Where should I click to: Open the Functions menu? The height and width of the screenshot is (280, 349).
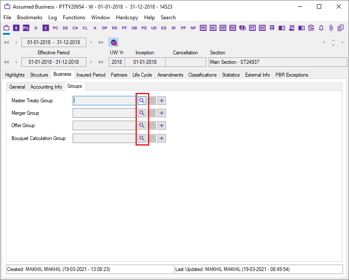pos(74,18)
